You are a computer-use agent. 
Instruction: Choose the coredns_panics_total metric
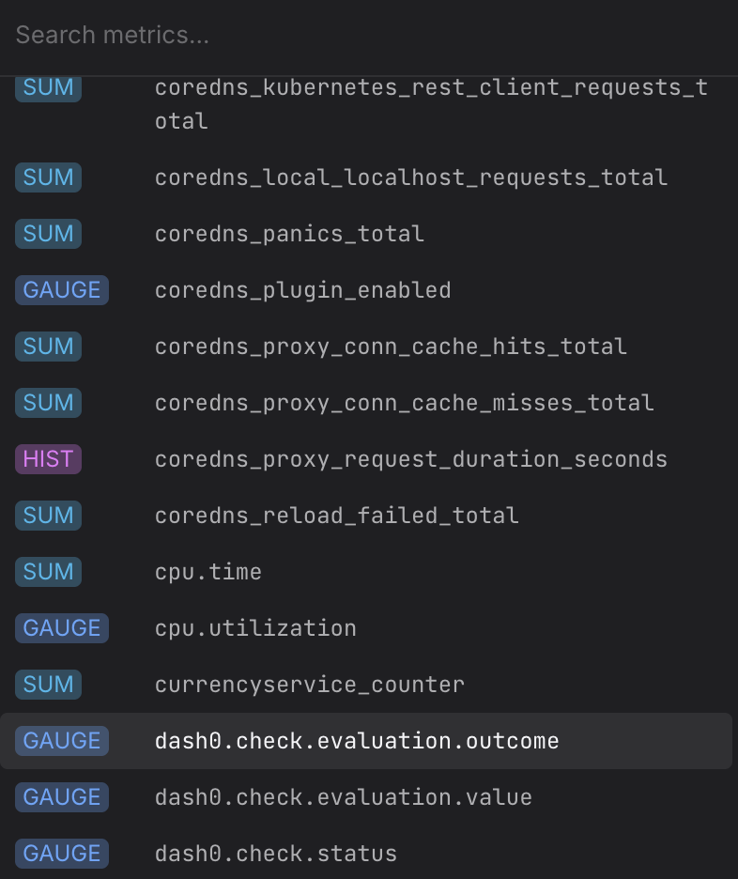click(289, 234)
